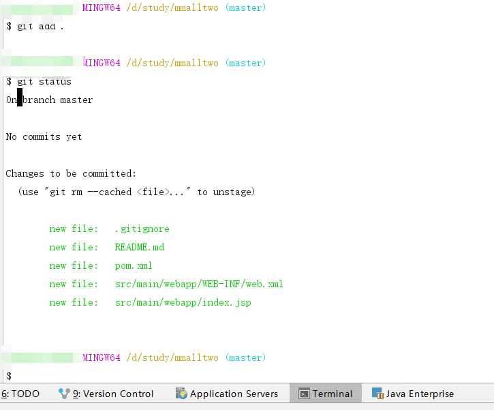Click the Java Enterprise icon
This screenshot has height=410, width=494.
tap(377, 394)
